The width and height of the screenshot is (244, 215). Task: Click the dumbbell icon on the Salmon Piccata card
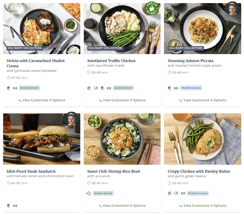point(176,88)
